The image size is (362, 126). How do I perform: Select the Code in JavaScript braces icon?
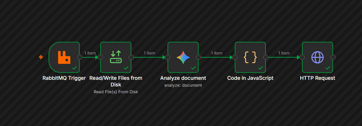tap(250, 57)
